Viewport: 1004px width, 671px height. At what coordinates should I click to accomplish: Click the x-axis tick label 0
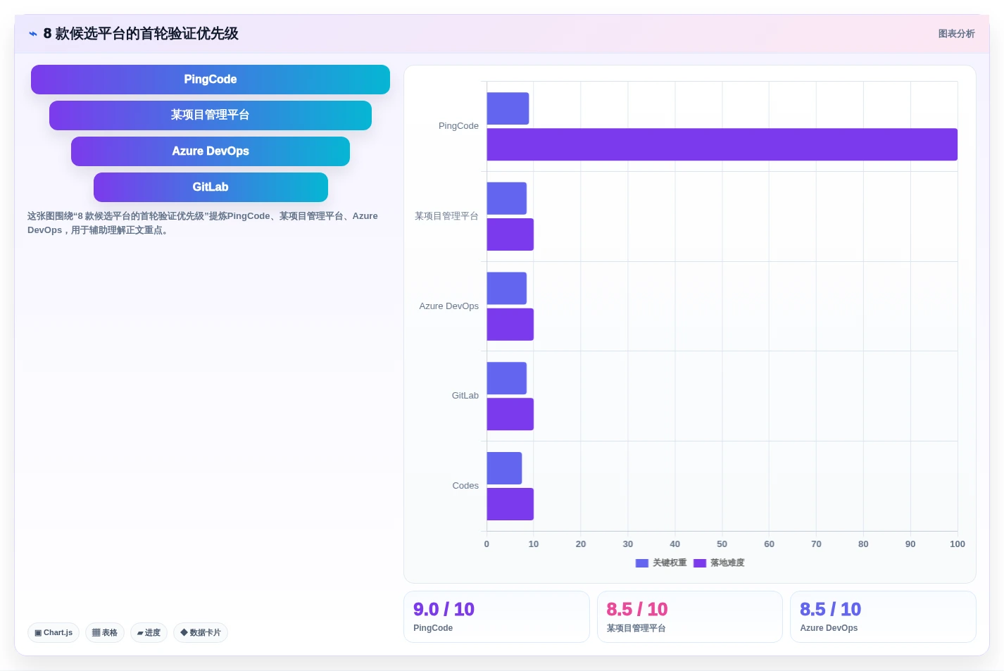tap(487, 544)
